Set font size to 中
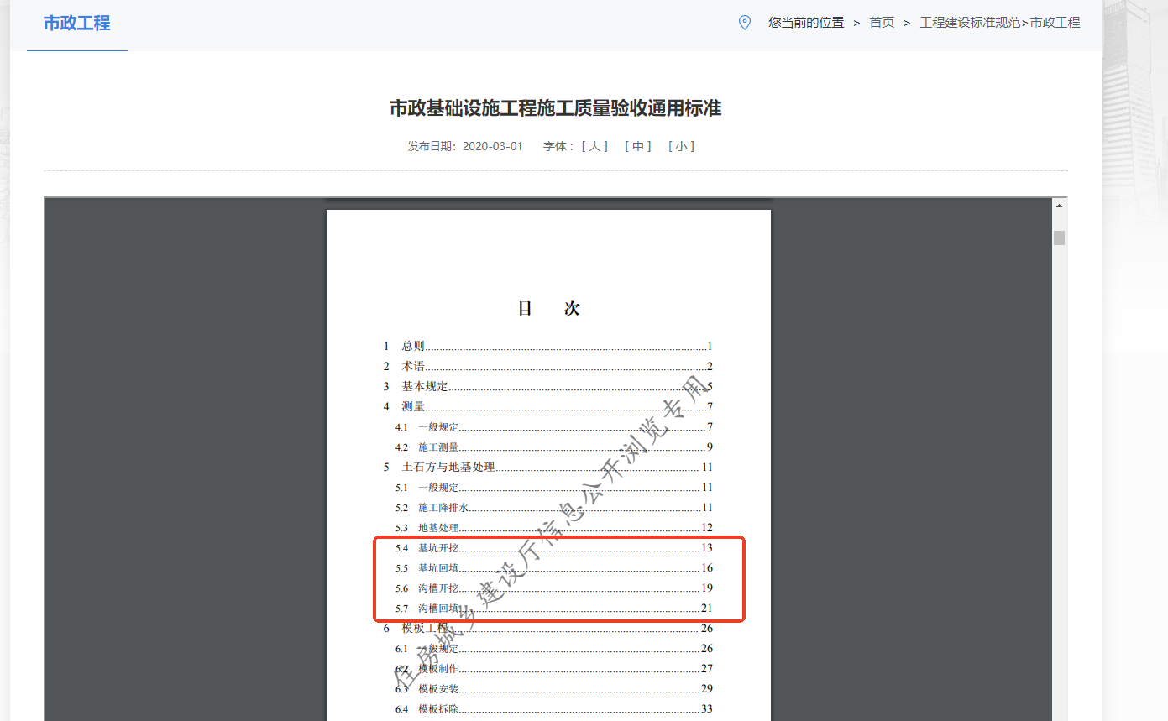Viewport: 1168px width, 721px height. pos(637,146)
